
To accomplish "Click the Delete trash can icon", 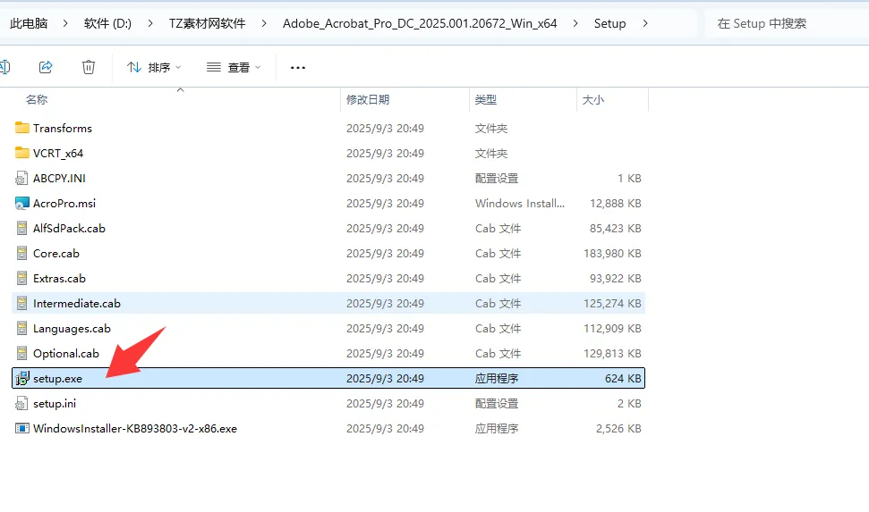I will 88,67.
